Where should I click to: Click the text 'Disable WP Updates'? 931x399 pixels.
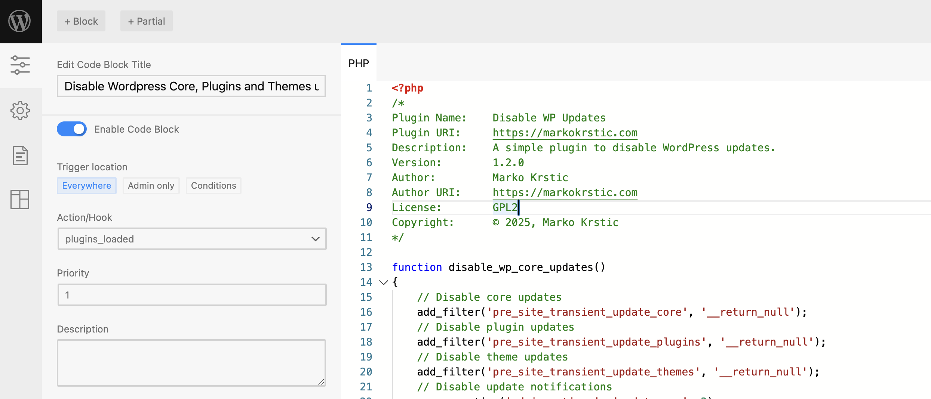coord(549,118)
